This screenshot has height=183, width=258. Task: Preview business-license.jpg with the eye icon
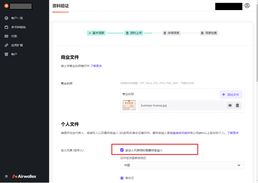coord(230,105)
